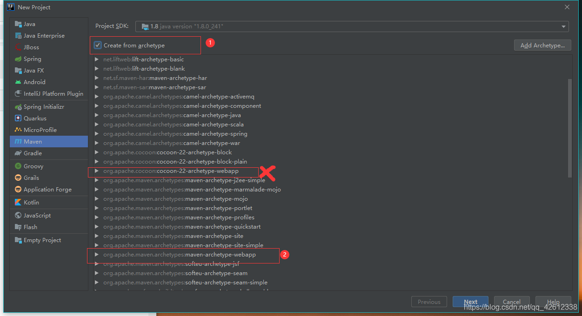This screenshot has width=582, height=316.
Task: Select Gradle project type
Action: [x=49, y=153]
